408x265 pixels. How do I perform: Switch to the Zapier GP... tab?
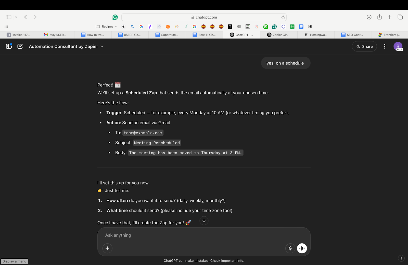(x=279, y=35)
